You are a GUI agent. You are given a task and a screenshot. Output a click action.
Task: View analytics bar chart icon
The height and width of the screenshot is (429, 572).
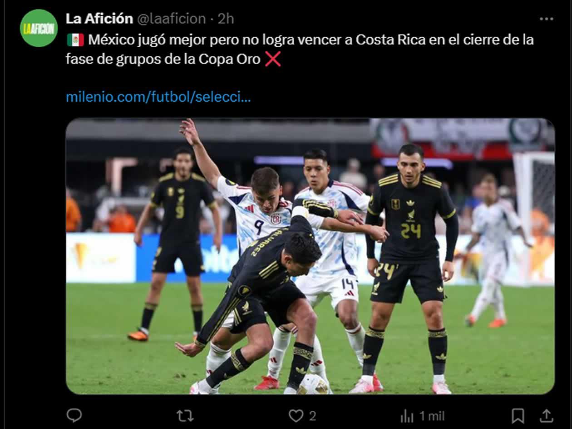point(407,416)
